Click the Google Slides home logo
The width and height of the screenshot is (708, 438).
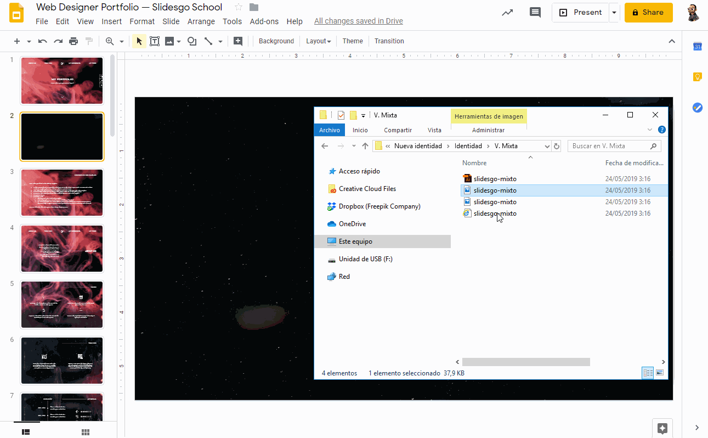click(16, 13)
